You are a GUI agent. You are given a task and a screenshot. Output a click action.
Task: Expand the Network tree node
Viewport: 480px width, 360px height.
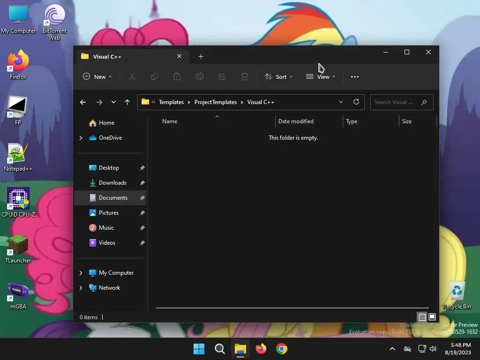coord(81,288)
